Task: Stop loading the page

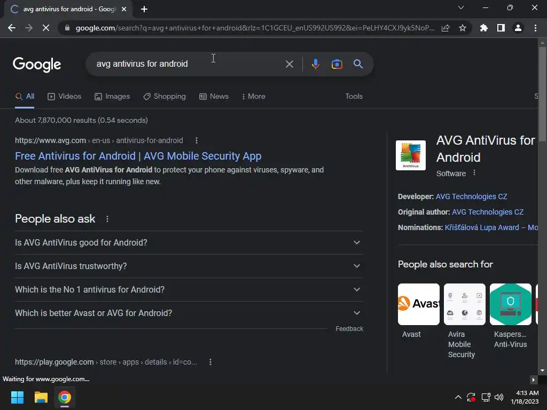Action: pyautogui.click(x=46, y=28)
